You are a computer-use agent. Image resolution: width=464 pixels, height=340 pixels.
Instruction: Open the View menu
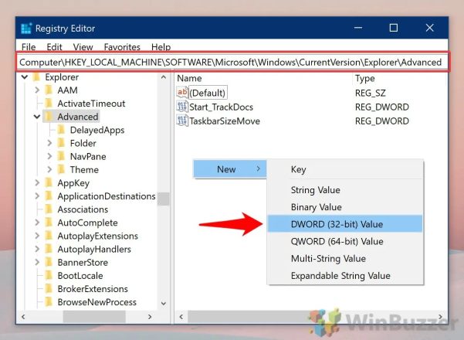83,47
